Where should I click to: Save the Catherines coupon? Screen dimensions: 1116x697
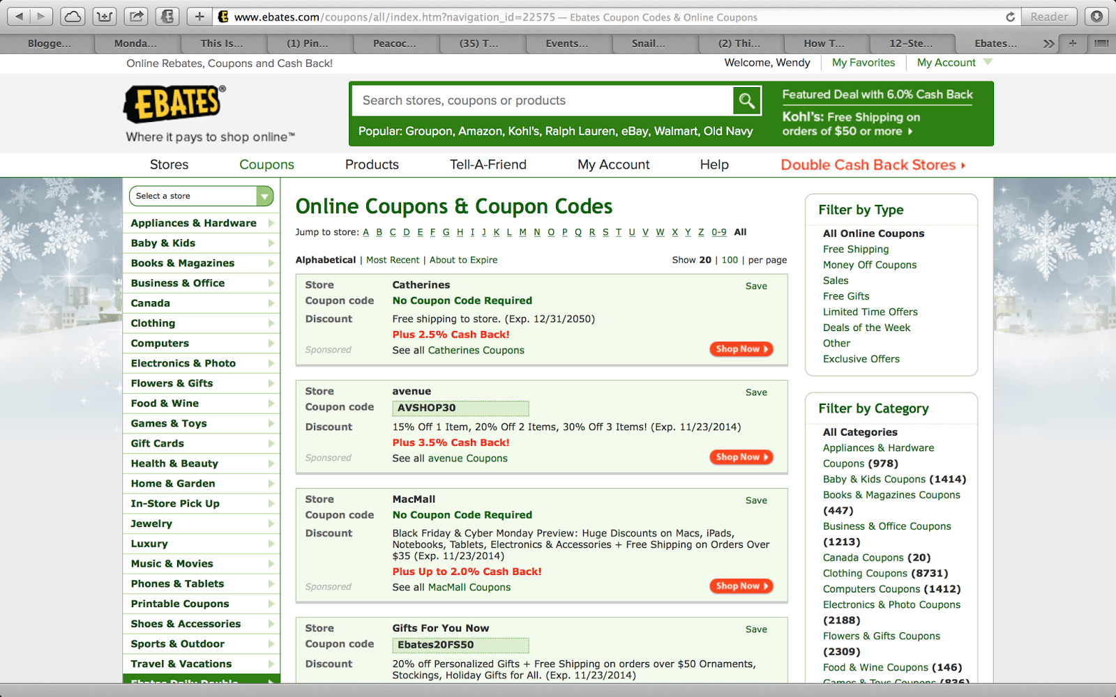tap(756, 286)
